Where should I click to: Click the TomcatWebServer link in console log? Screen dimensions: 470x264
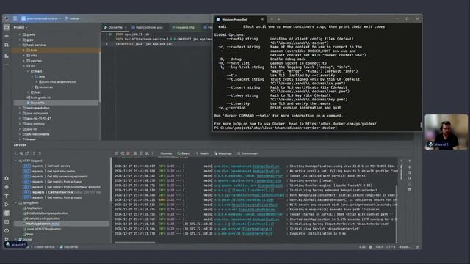[270, 214]
